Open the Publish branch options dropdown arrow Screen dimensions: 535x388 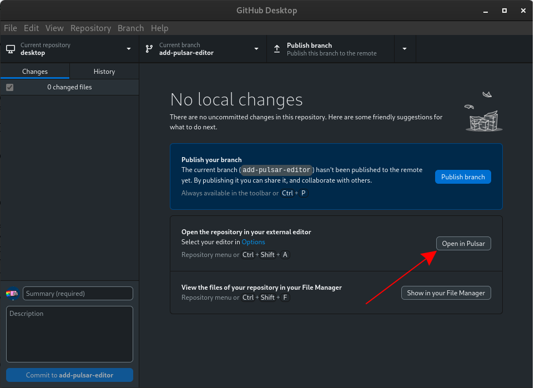coord(405,49)
